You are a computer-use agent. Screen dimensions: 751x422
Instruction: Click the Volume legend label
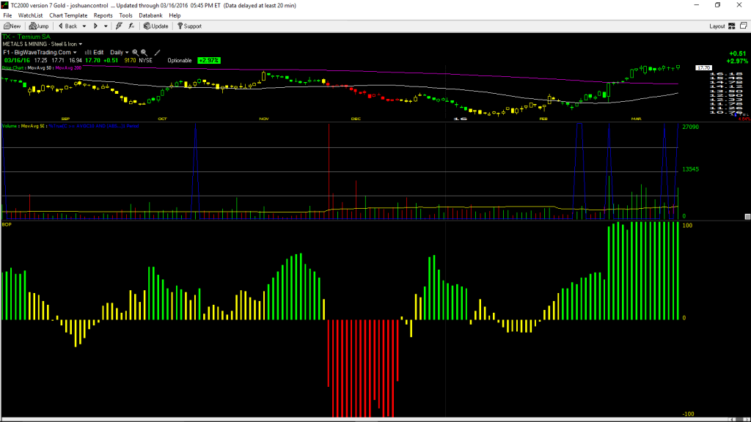pyautogui.click(x=10, y=126)
